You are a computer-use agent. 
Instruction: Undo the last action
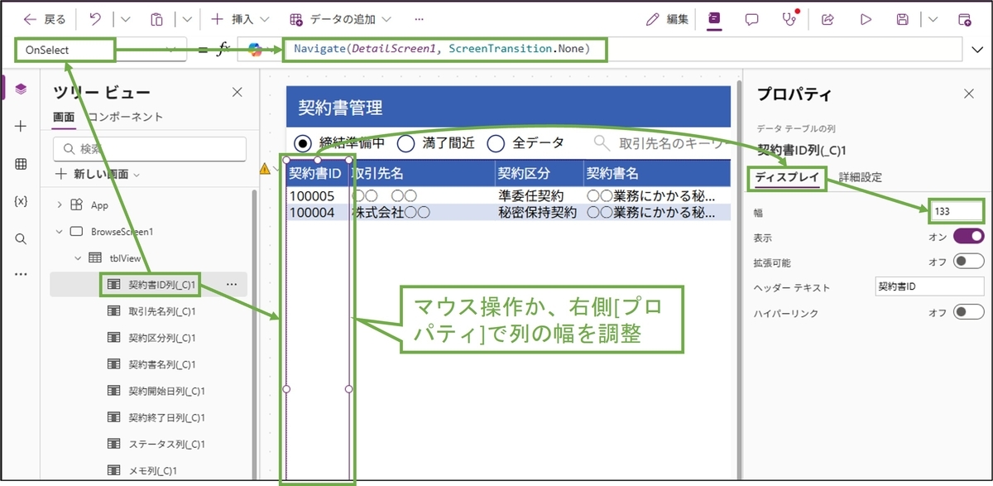[94, 19]
